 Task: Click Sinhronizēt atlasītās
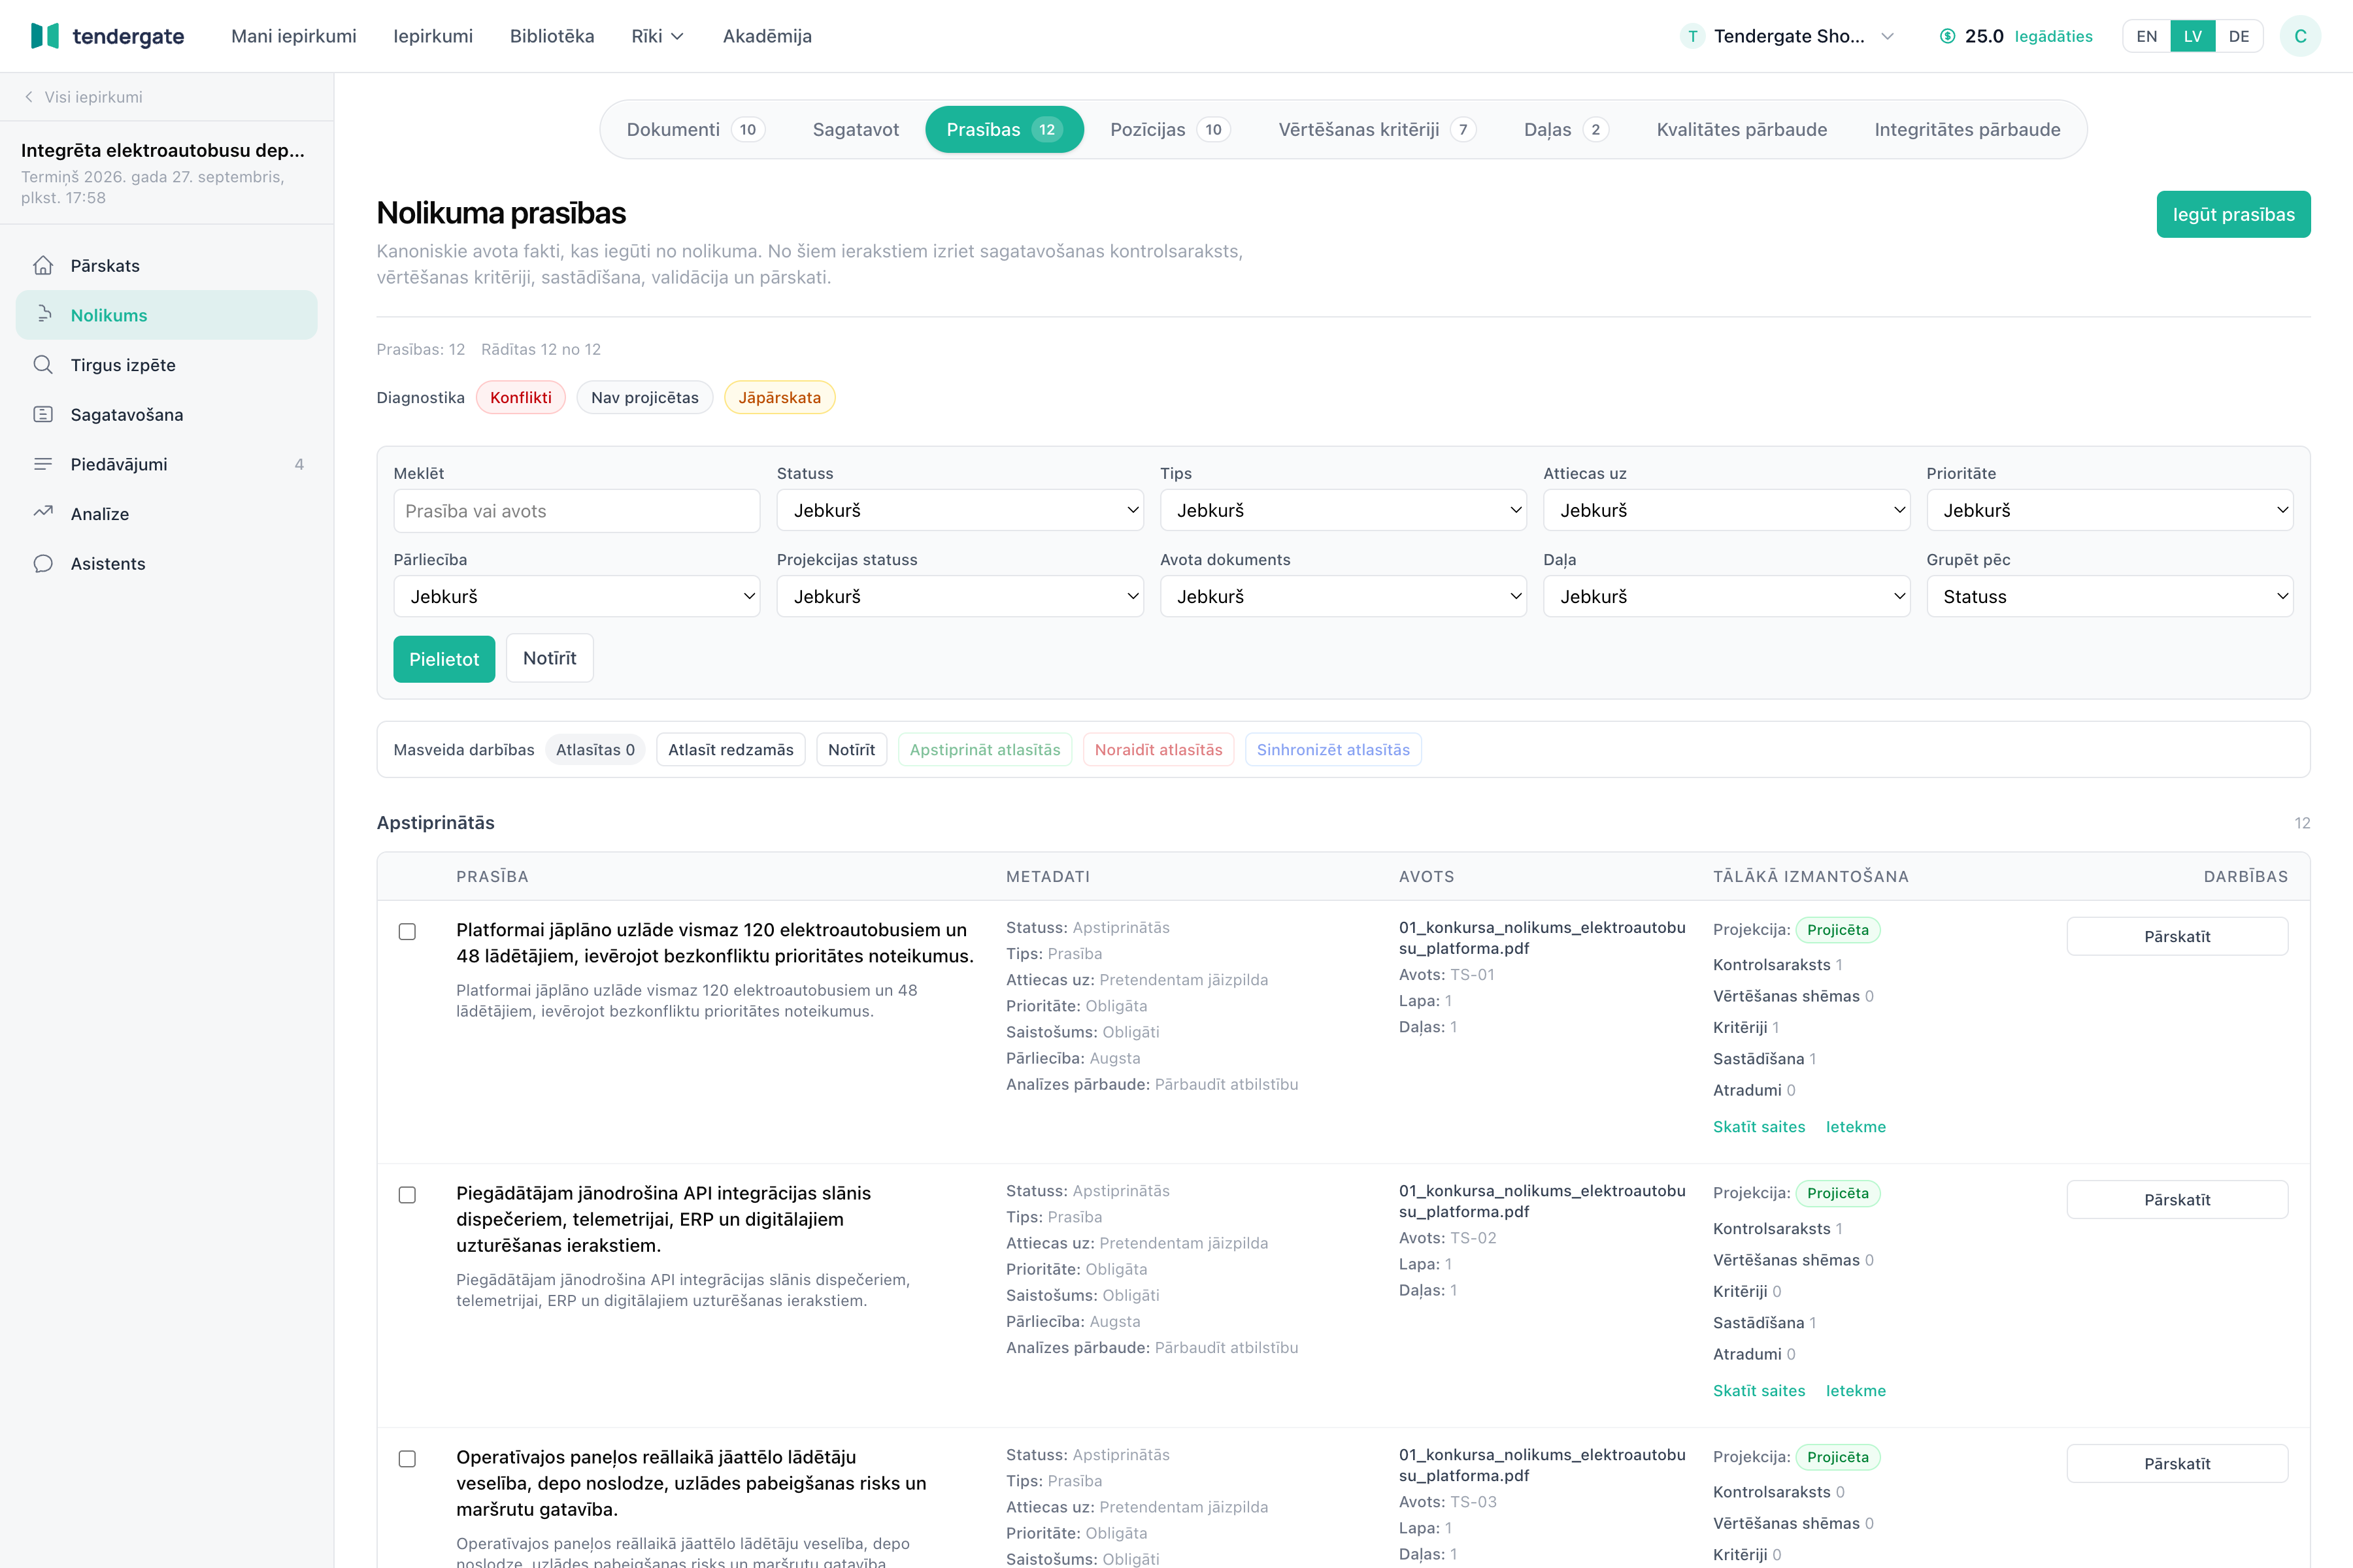click(x=1333, y=750)
